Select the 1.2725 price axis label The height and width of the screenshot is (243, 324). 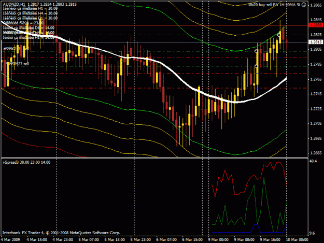point(316,109)
